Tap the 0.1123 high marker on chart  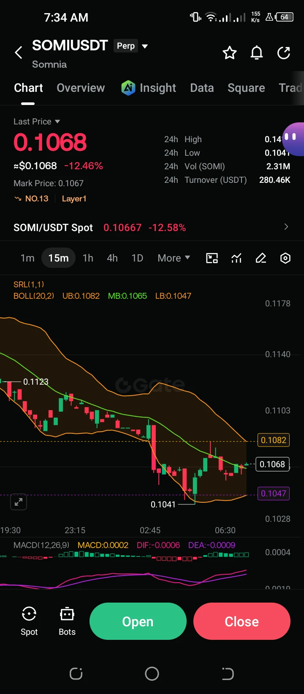click(x=35, y=382)
